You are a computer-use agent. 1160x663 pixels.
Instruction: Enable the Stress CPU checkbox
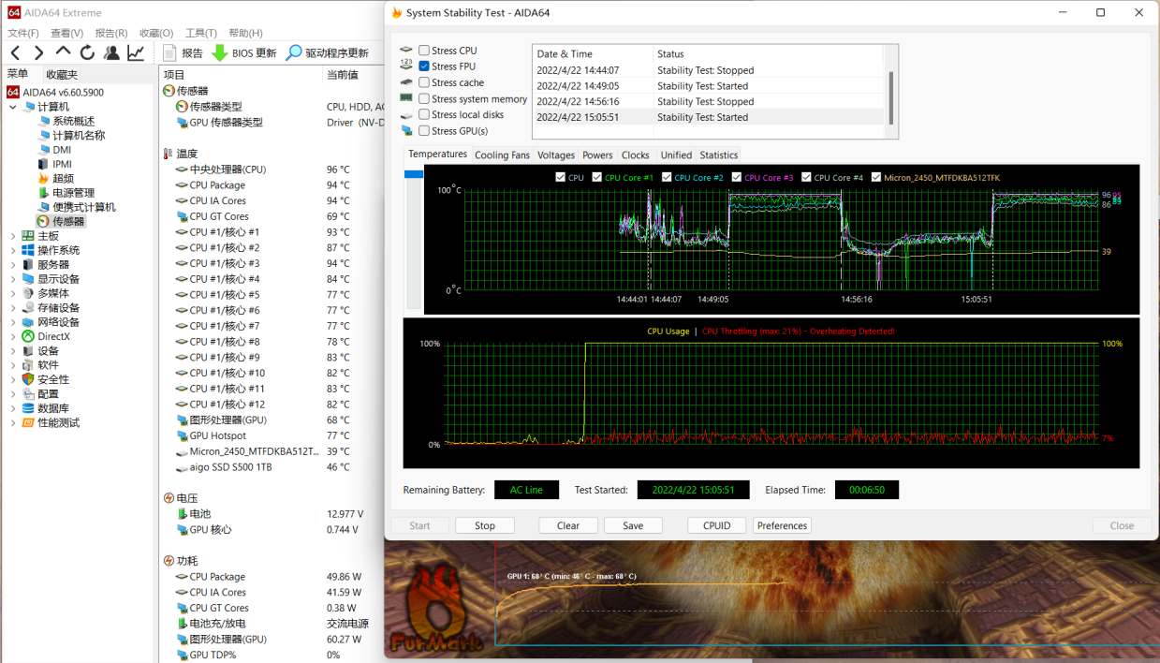[424, 51]
